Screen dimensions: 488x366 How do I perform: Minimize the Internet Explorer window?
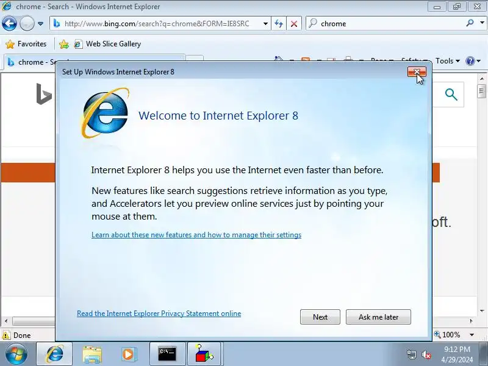[437, 7]
